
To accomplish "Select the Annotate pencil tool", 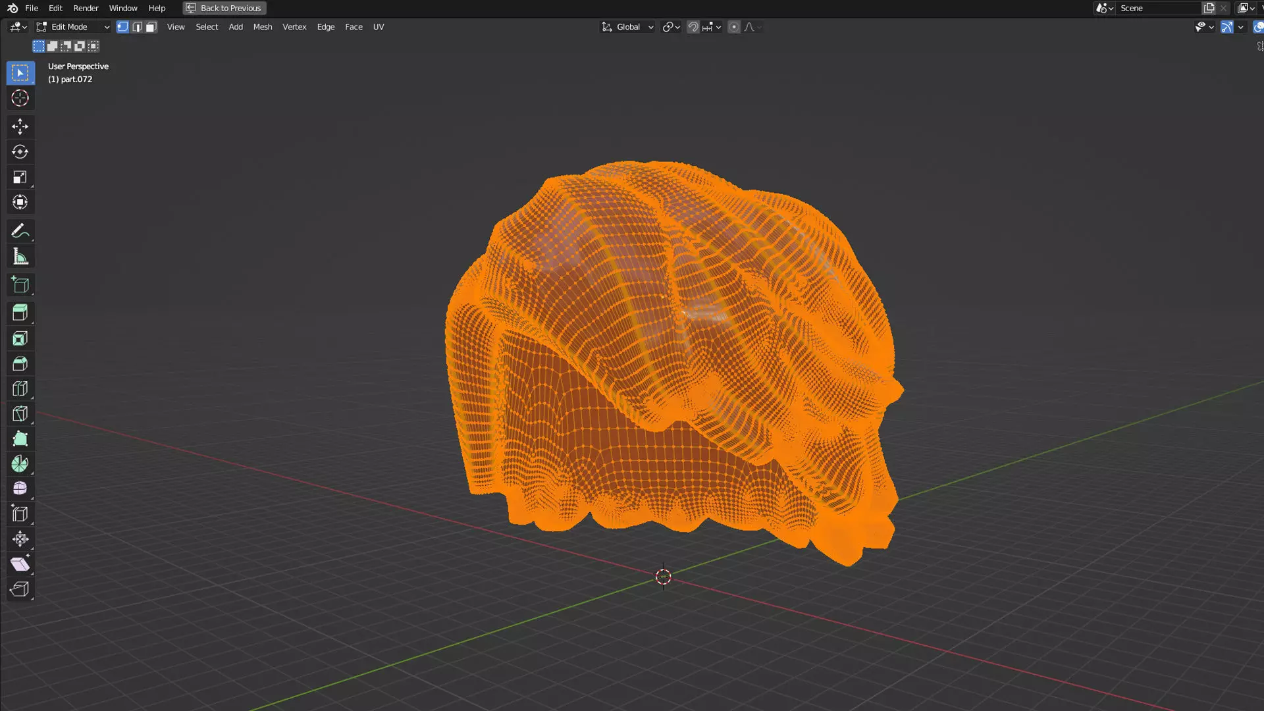I will [x=20, y=231].
